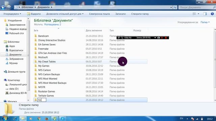Image resolution: width=216 pixels, height=121 pixels.
Task: Select the 'NFS Most Wanted Backups' folder
Action: tap(52, 83)
